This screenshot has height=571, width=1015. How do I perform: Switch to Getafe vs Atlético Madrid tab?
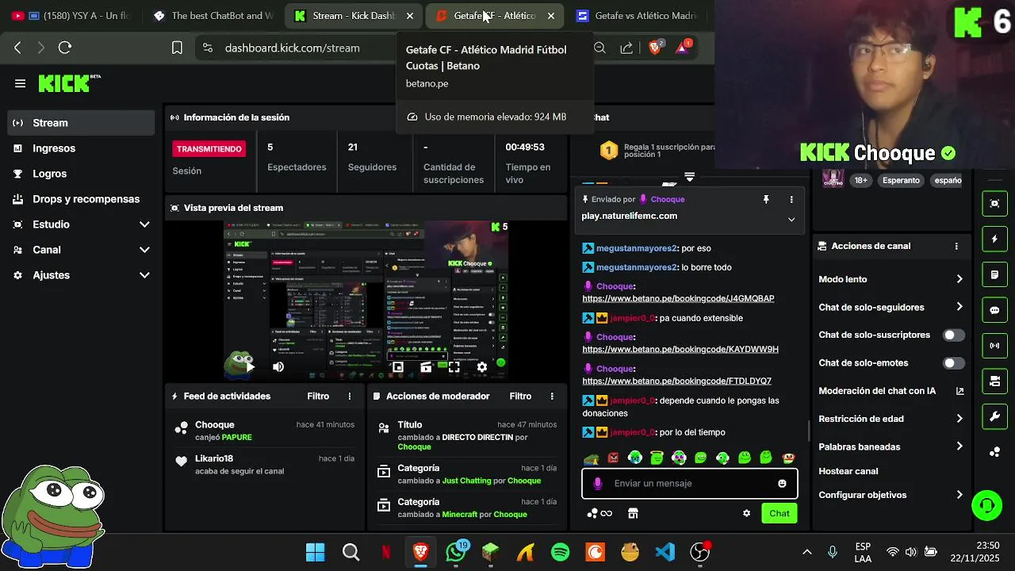[x=638, y=15]
